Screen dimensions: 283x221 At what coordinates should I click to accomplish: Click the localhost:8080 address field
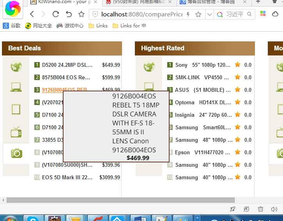(x=142, y=14)
